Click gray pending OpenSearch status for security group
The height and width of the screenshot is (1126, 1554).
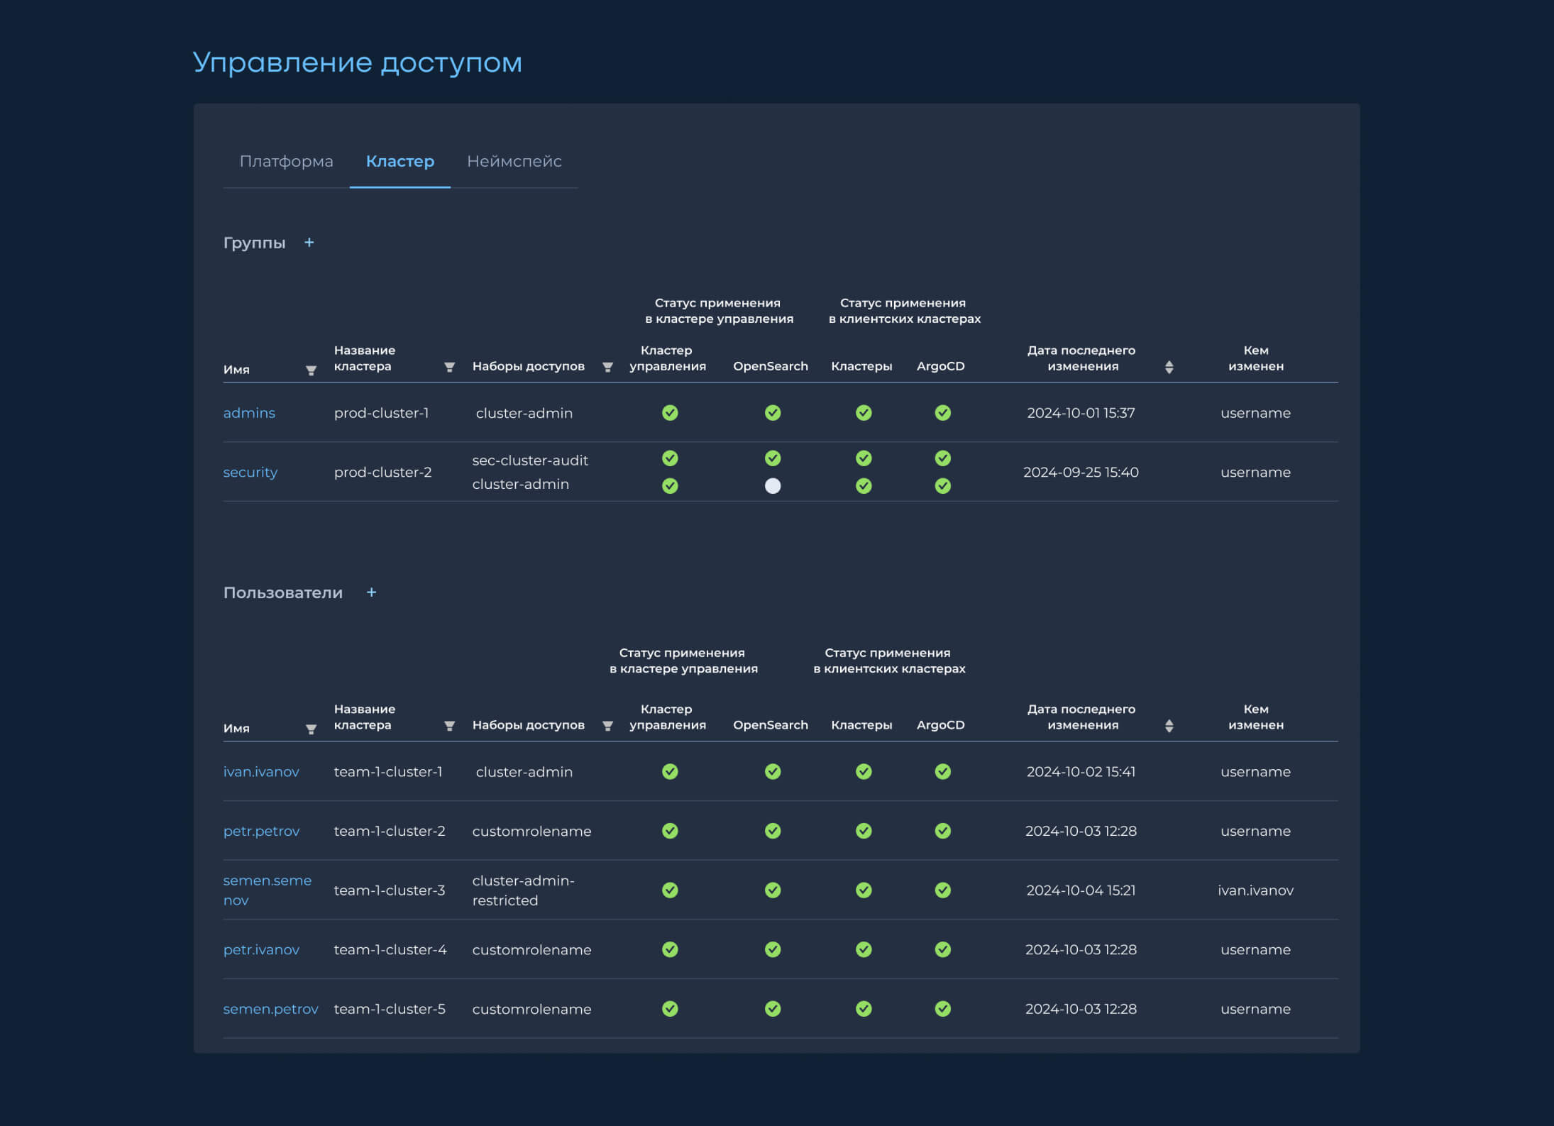773,486
